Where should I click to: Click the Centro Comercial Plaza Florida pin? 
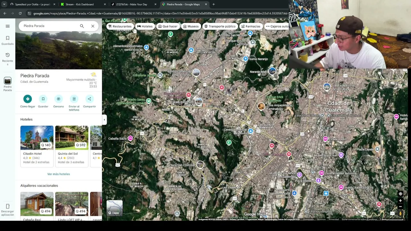[196, 73]
